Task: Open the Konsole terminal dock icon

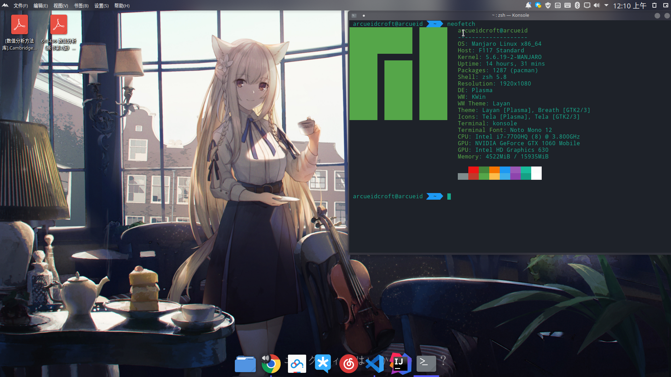Action: tap(426, 364)
